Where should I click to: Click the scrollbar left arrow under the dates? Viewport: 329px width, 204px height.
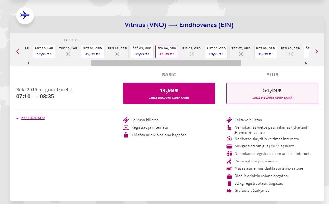28,63
